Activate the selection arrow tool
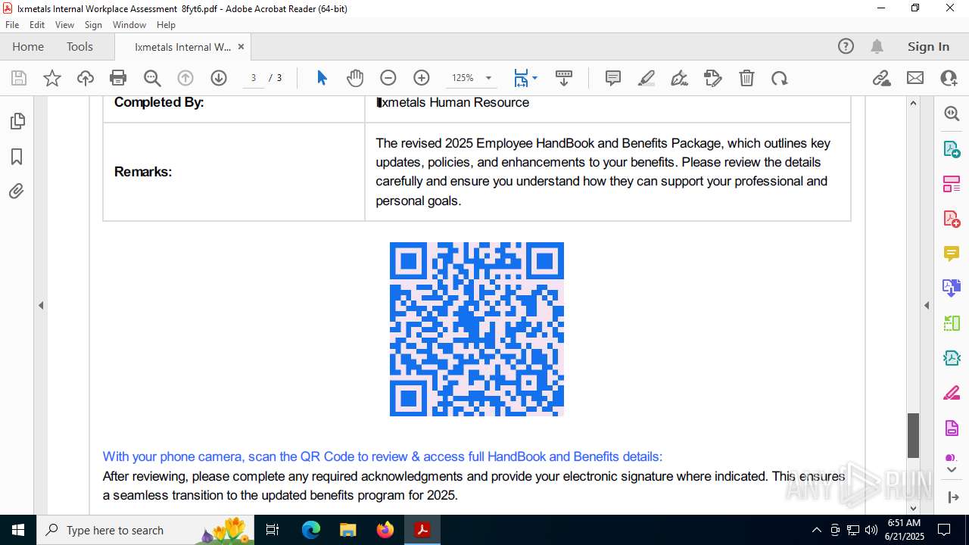This screenshot has height=545, width=969. click(322, 78)
